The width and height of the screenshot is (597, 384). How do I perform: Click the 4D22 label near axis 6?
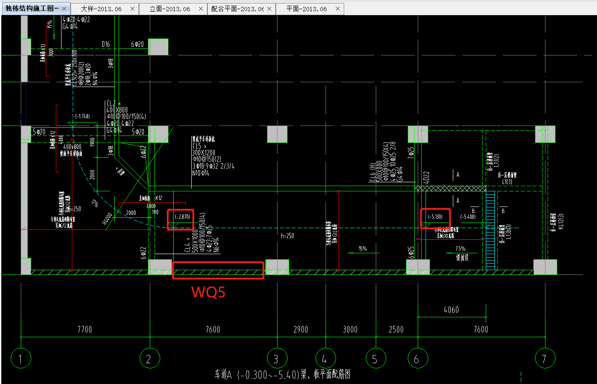[426, 177]
